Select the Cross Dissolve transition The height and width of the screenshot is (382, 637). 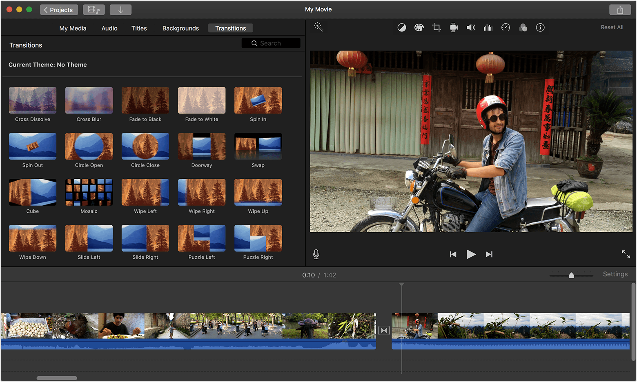(x=32, y=100)
